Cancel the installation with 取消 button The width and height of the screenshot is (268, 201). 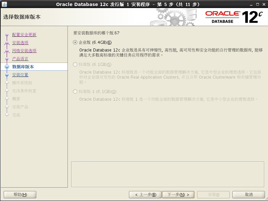click(249, 195)
